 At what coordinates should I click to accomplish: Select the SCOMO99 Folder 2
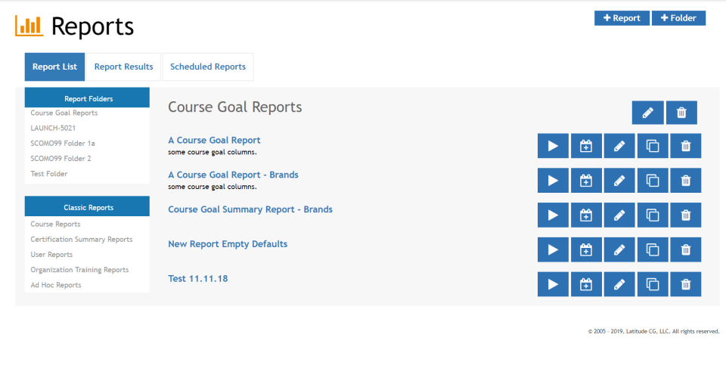[60, 158]
